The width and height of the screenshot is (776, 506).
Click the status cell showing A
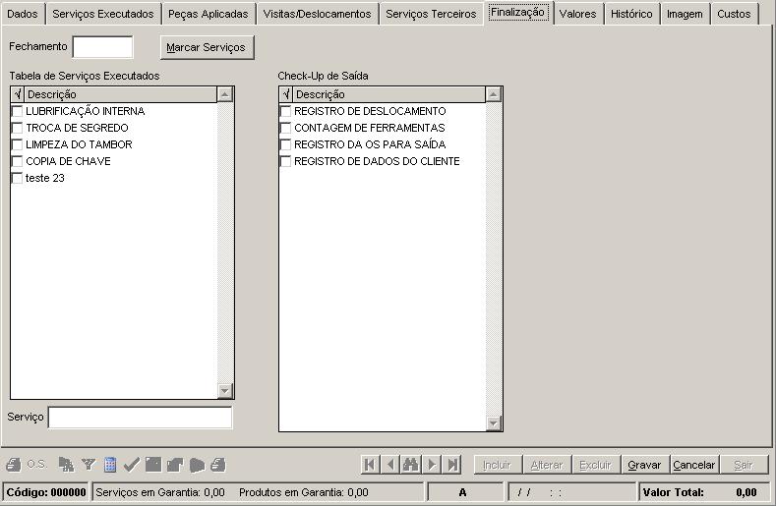tap(465, 492)
